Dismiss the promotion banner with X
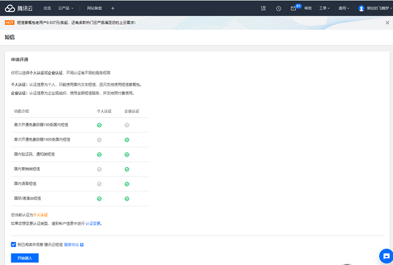This screenshot has width=393, height=265. (387, 23)
